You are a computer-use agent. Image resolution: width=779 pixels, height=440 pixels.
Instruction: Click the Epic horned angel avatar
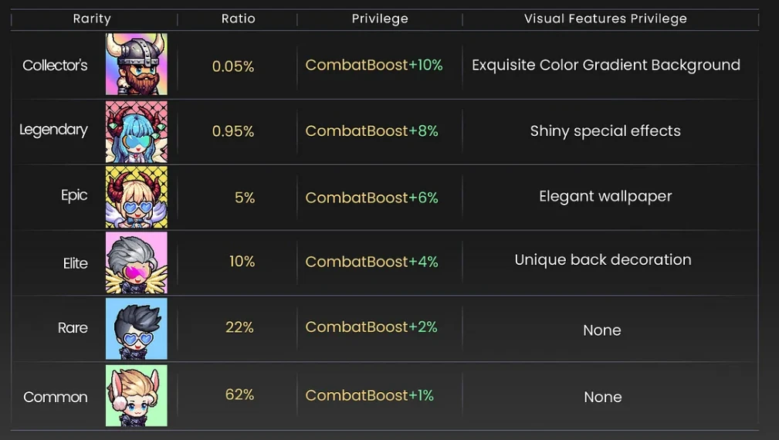[136, 197]
